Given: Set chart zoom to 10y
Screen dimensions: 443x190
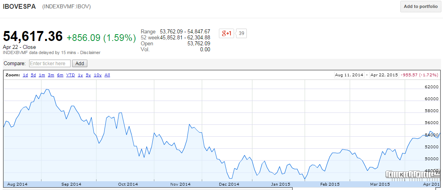Looking at the screenshot, I should pyautogui.click(x=98, y=75).
